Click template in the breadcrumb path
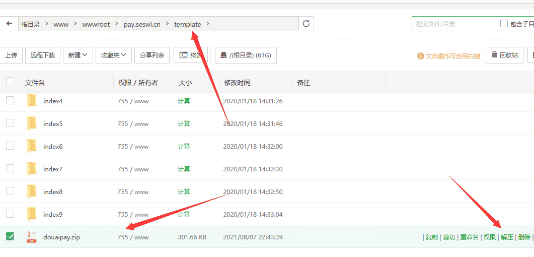This screenshot has height=257, width=534. pos(188,24)
